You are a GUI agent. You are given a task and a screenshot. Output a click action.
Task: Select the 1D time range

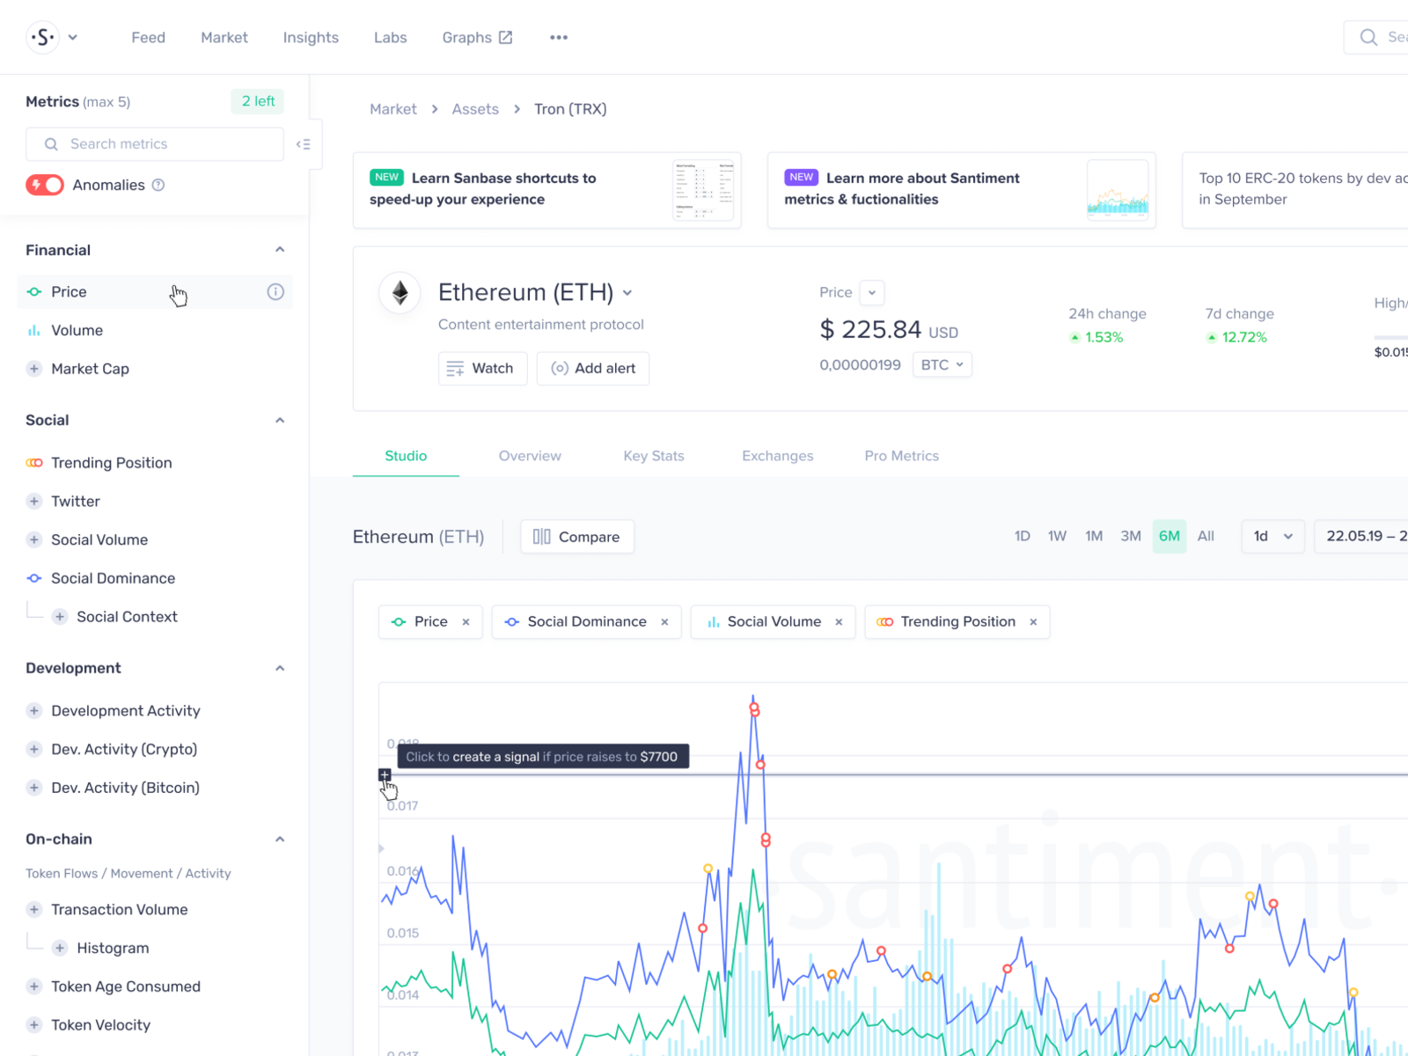coord(1022,536)
